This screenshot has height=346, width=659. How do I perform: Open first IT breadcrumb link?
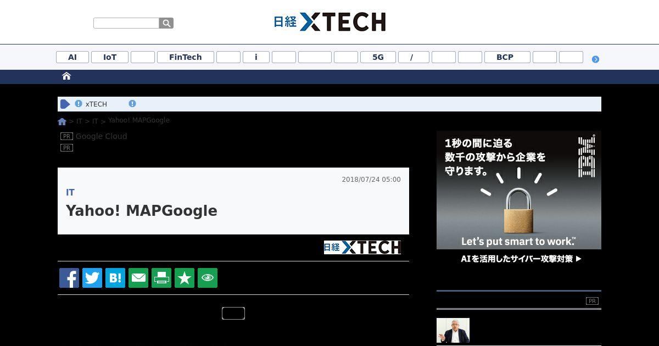(79, 121)
